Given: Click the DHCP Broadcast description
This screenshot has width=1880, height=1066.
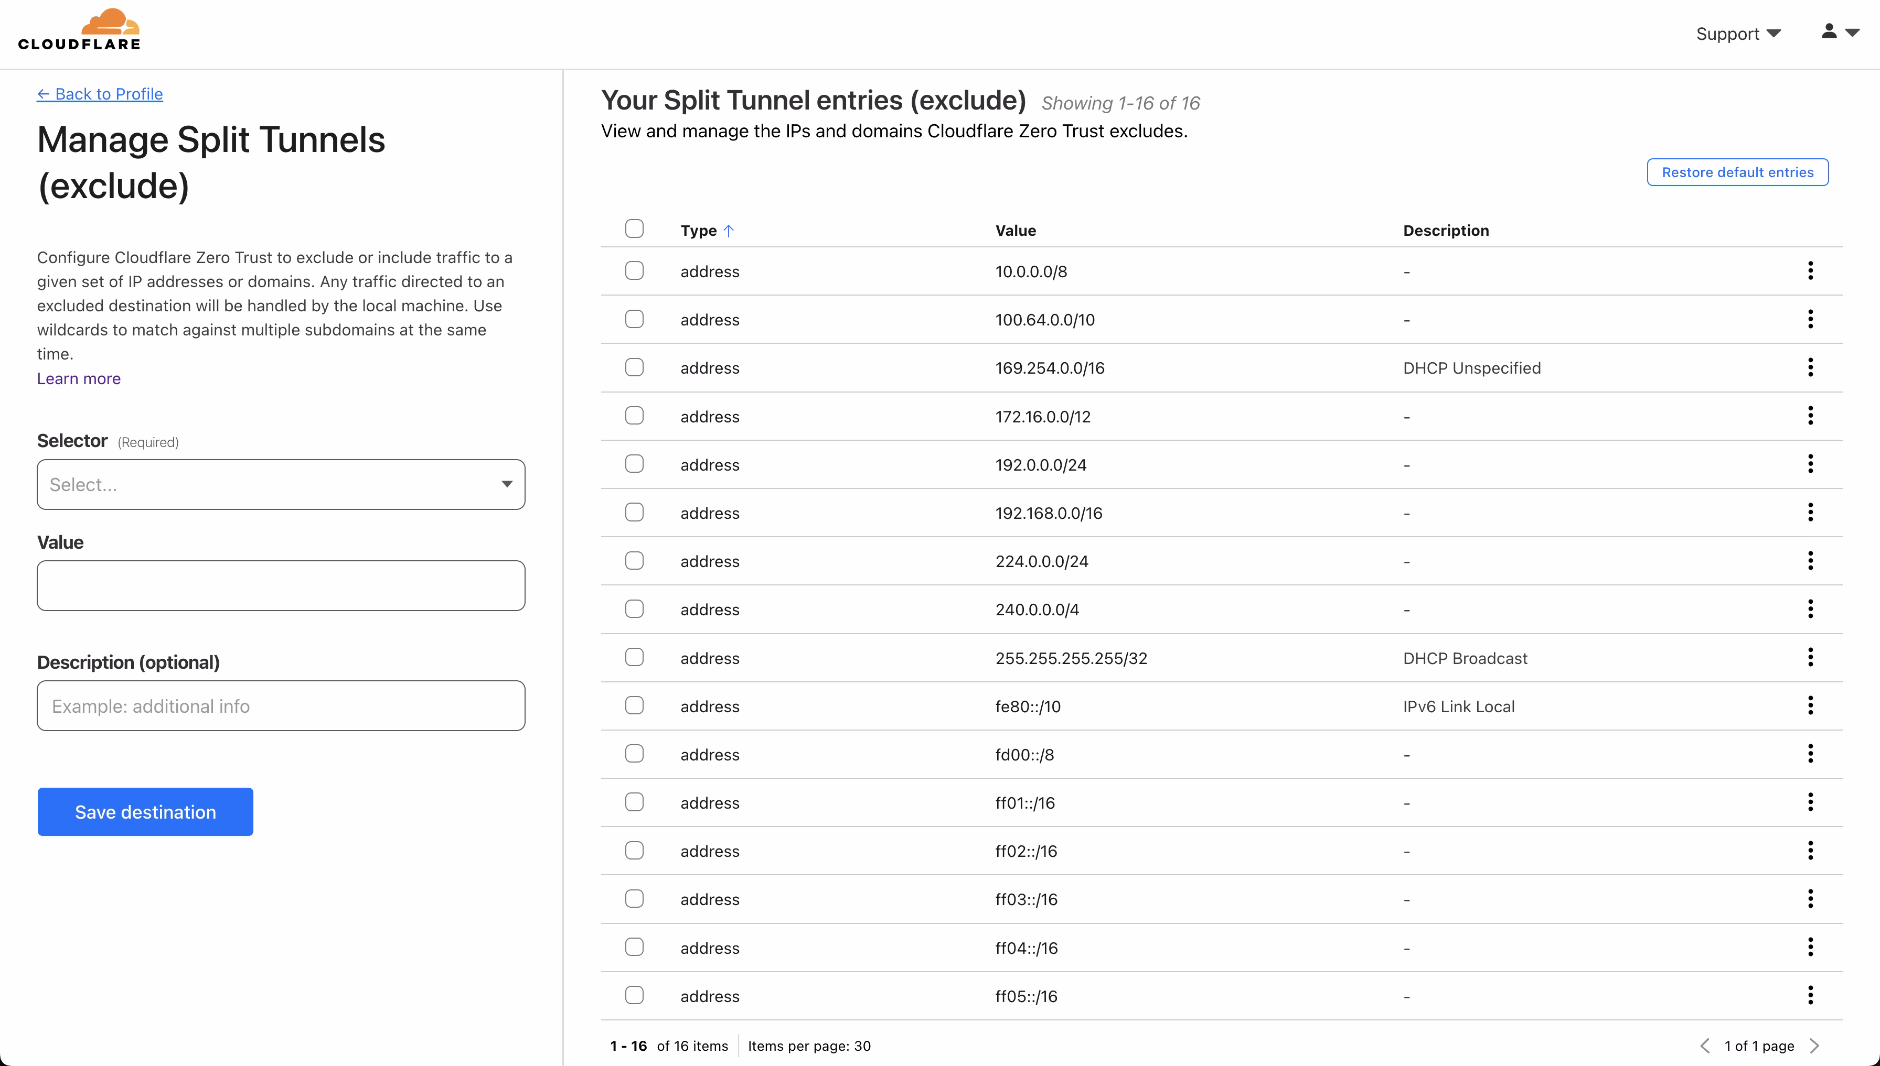Looking at the screenshot, I should 1465,658.
